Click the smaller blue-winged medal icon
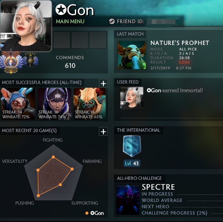The width and height of the screenshot is (223, 222). point(30,59)
